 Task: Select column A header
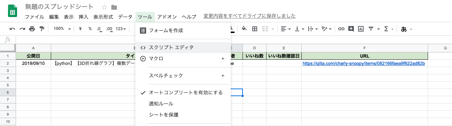pos(33,48)
